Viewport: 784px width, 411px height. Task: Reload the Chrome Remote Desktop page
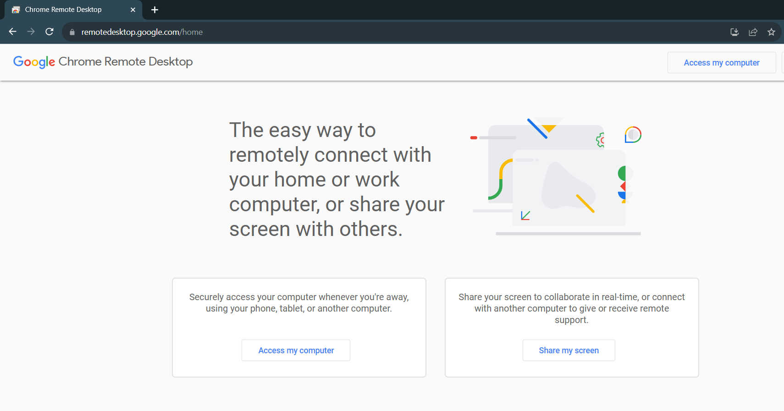50,32
